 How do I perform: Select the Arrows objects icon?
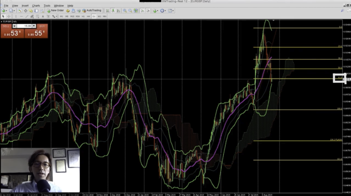pyautogui.click(x=53, y=16)
